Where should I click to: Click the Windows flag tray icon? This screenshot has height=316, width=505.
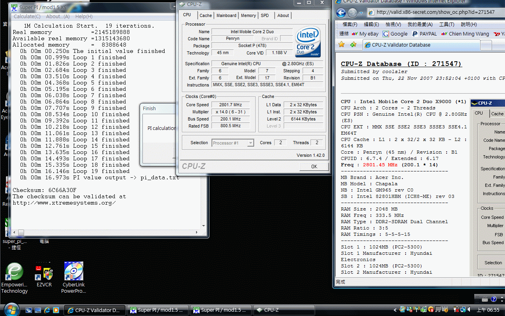(402, 310)
